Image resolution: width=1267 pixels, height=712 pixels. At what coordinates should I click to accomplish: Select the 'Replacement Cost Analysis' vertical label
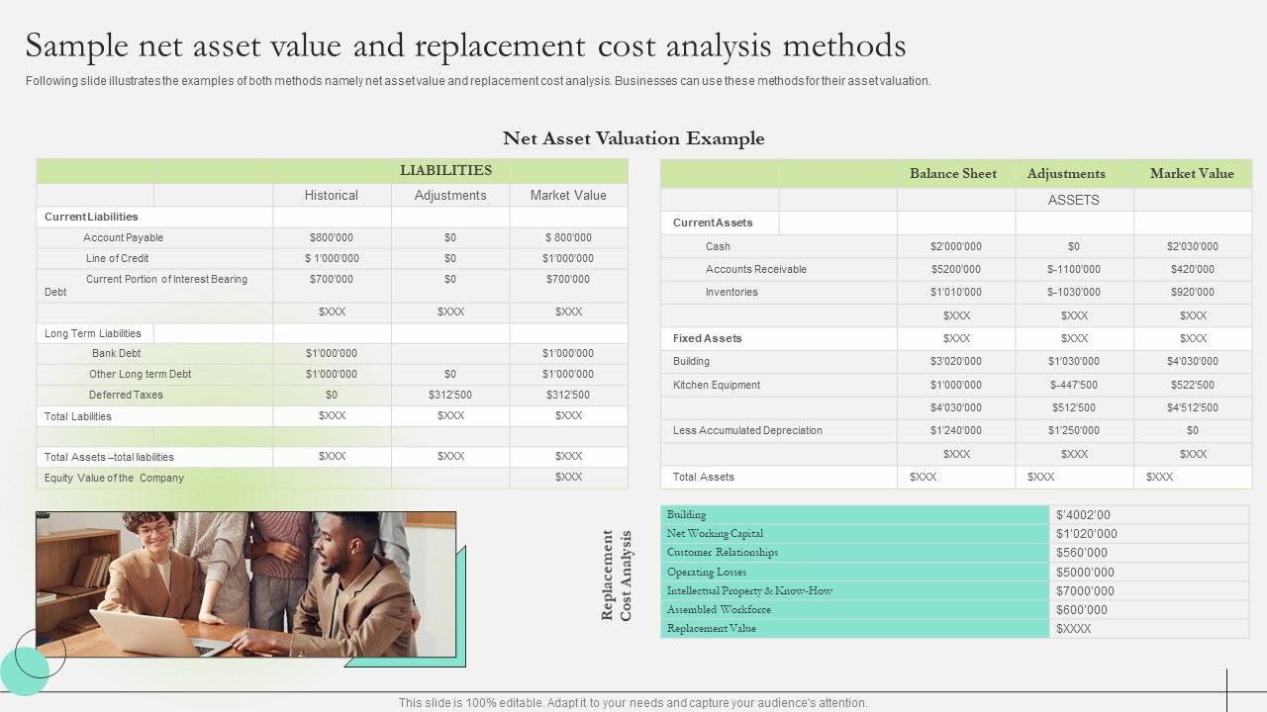[x=616, y=576]
